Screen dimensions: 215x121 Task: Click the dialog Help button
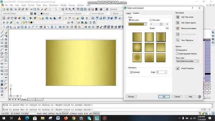pos(190,96)
